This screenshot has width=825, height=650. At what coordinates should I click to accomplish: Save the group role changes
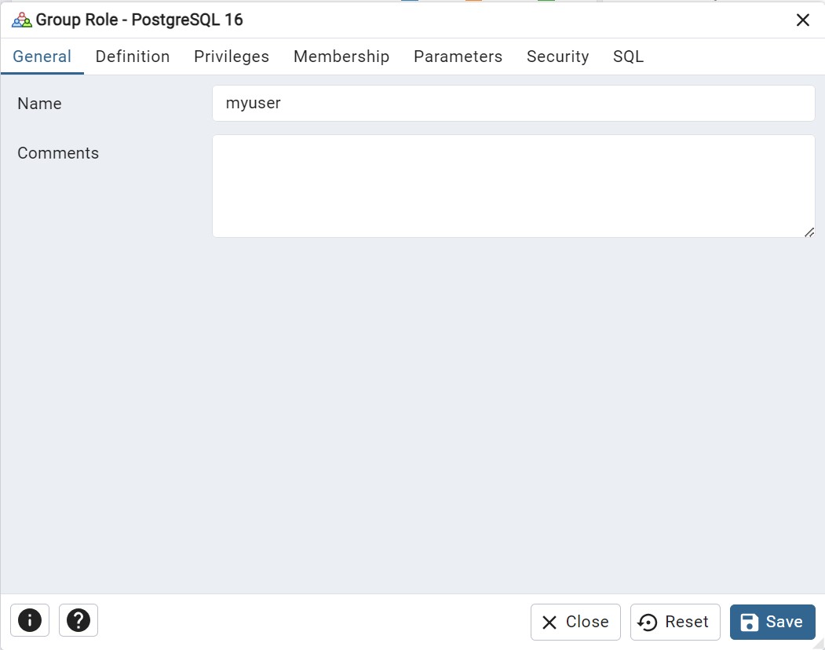pos(772,622)
